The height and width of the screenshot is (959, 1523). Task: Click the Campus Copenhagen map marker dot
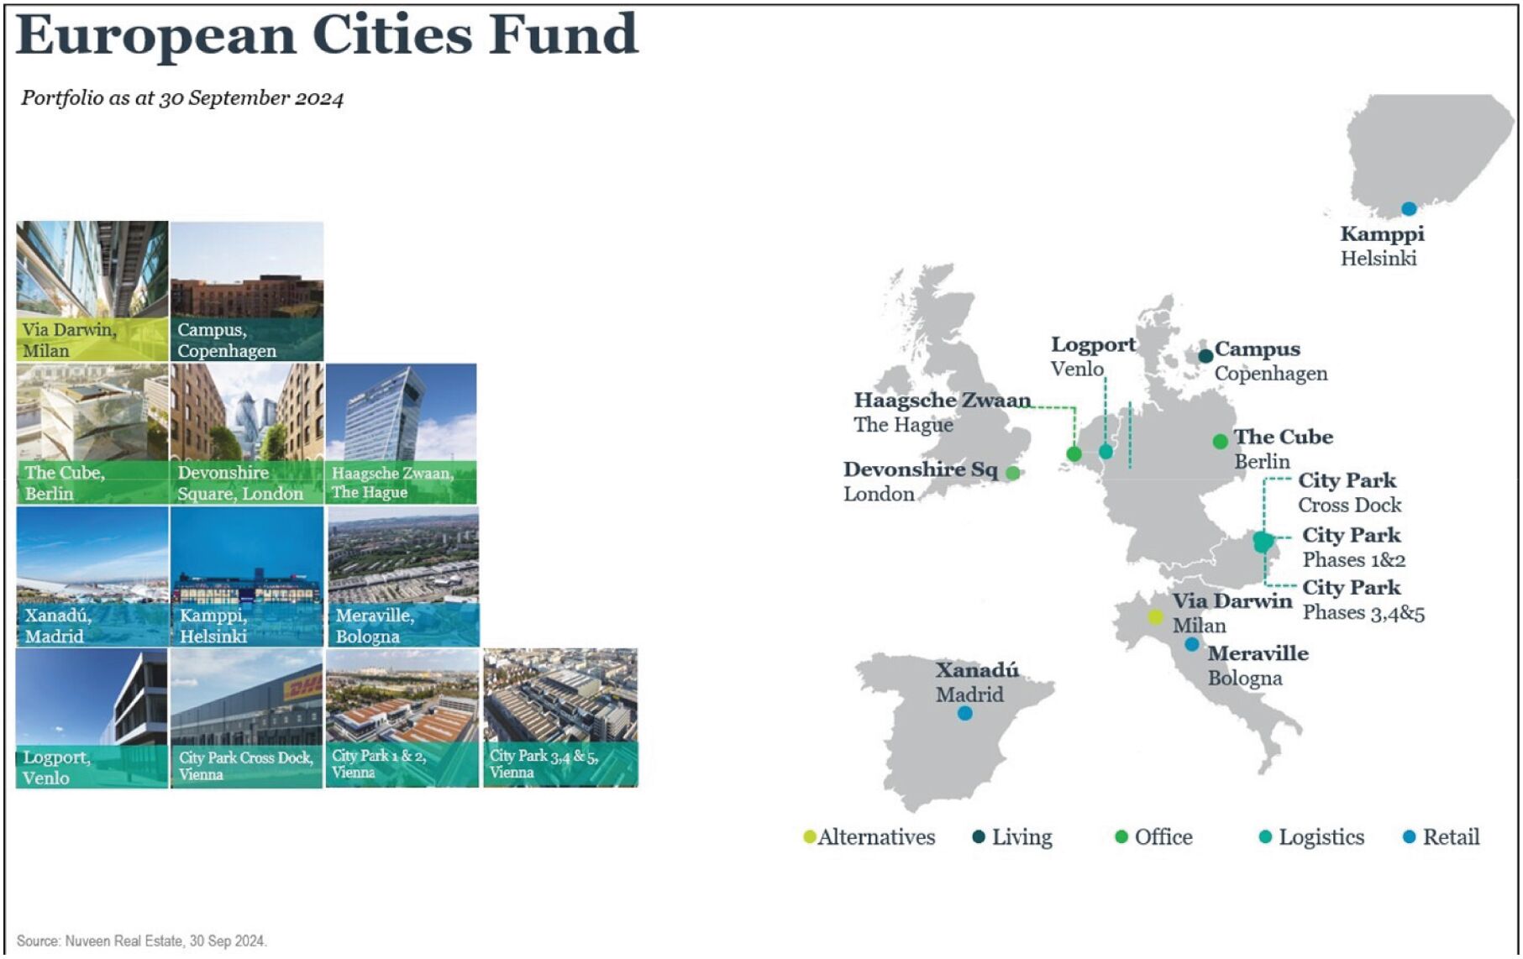coord(1205,356)
